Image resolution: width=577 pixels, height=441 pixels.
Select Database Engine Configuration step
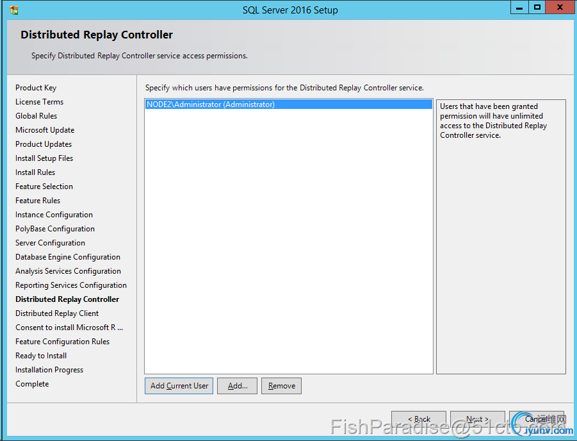click(x=68, y=257)
